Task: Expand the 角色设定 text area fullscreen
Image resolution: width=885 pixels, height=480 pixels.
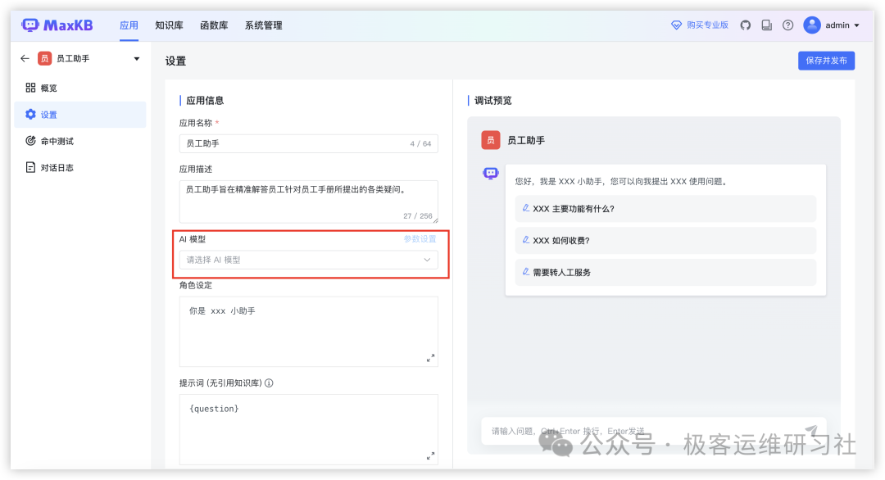Action: [x=430, y=358]
